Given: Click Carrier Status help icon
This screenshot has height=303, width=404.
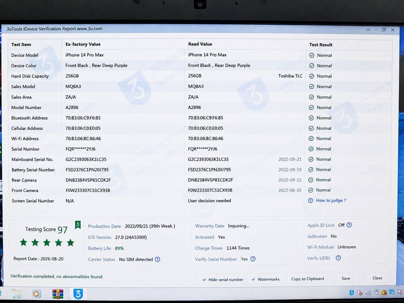Looking at the screenshot, I should tap(158, 259).
